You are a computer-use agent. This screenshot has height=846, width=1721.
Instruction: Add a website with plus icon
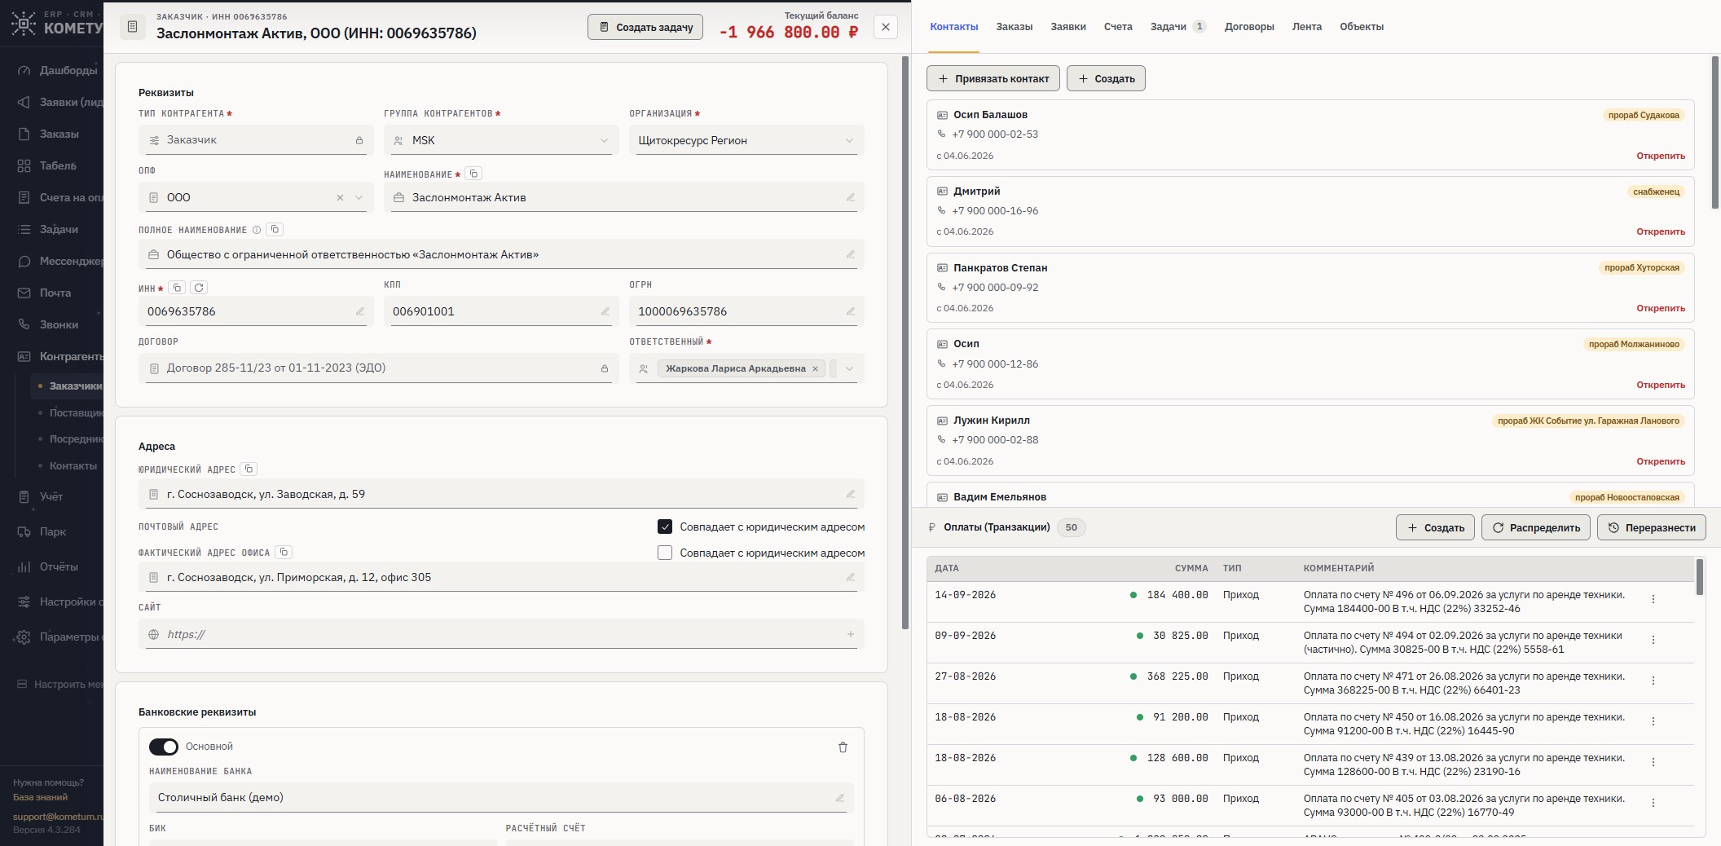(x=850, y=634)
